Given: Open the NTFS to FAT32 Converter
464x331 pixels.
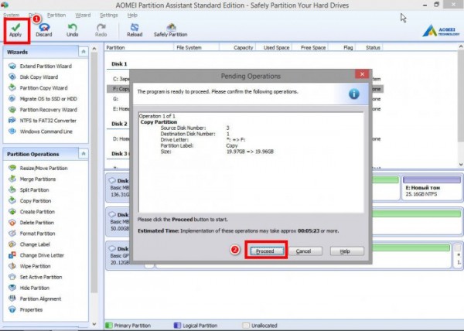Looking at the screenshot, I should point(43,121).
